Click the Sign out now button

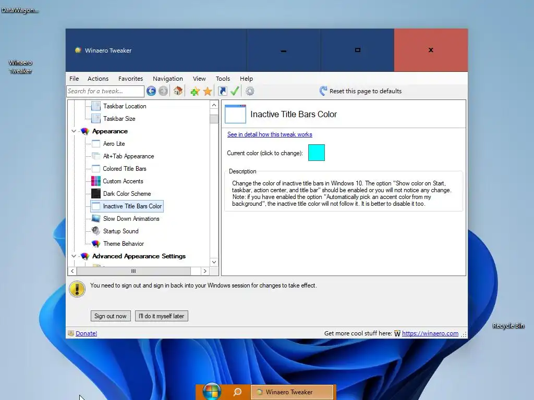pos(111,316)
